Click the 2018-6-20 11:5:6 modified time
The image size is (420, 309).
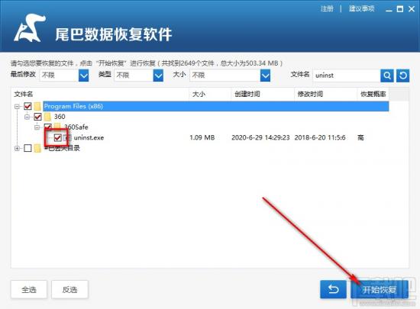click(x=320, y=138)
